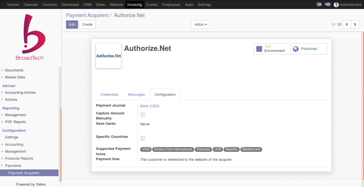Toggle Capture Amount Manually checkbox

(x=143, y=115)
